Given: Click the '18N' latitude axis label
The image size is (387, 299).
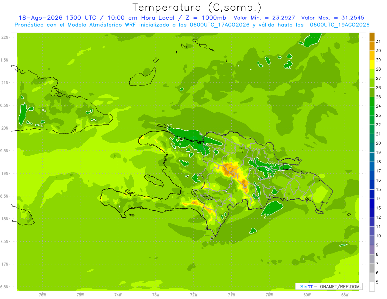Looking at the screenshot, I should (x=5, y=219).
